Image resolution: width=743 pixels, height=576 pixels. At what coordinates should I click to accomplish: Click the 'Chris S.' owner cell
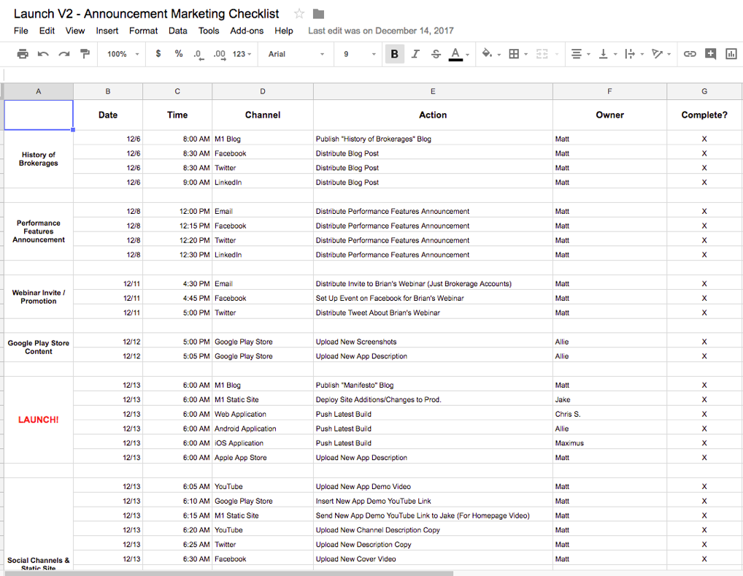click(x=609, y=414)
